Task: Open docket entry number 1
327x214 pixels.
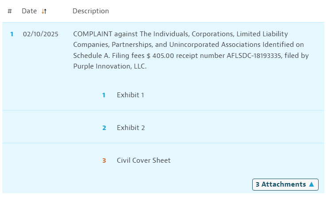Action: pyautogui.click(x=12, y=34)
